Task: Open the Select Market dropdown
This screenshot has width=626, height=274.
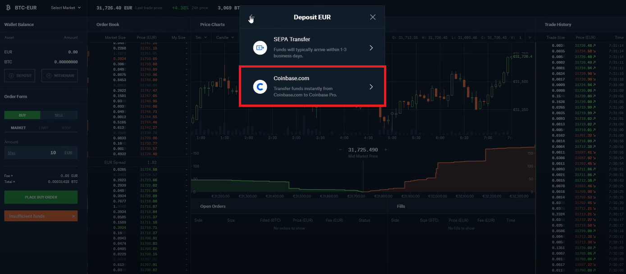Action: [x=66, y=8]
